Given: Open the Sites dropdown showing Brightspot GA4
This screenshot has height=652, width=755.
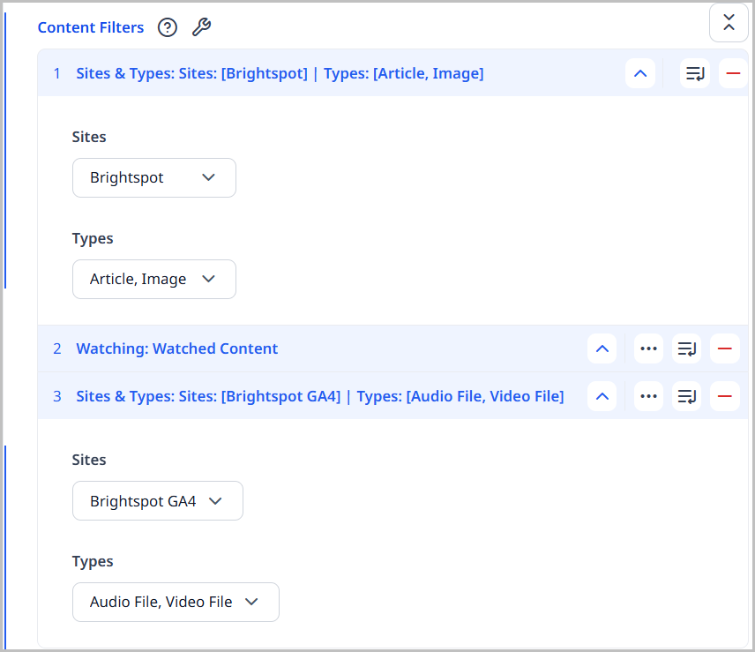Looking at the screenshot, I should 157,500.
